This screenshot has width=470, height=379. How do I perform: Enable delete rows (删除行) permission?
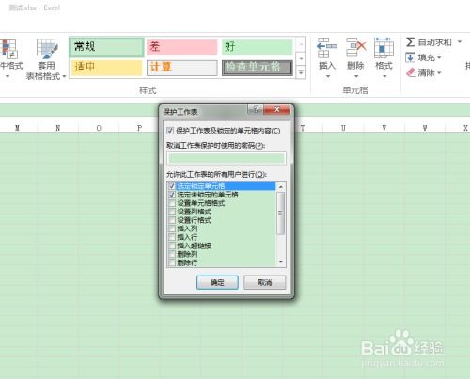pos(172,262)
